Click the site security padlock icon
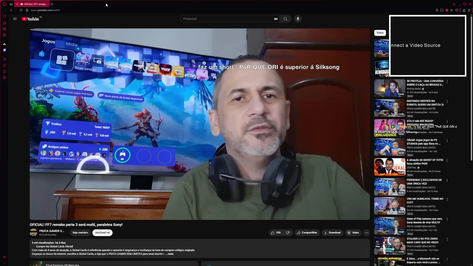This screenshot has width=473, height=266. [27, 10]
